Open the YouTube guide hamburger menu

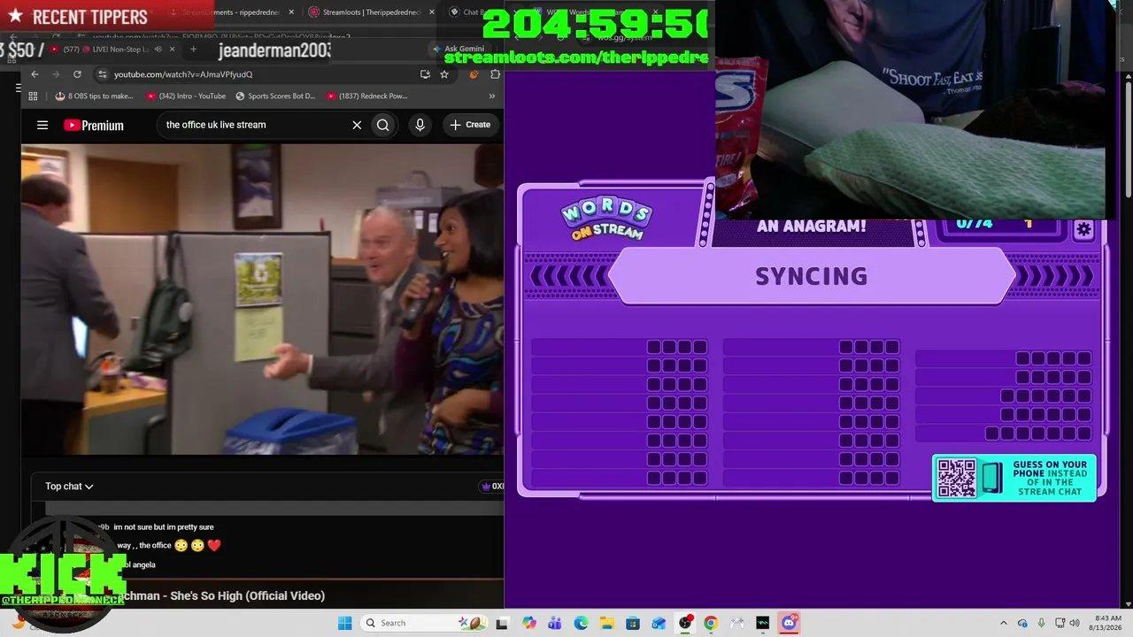(42, 125)
